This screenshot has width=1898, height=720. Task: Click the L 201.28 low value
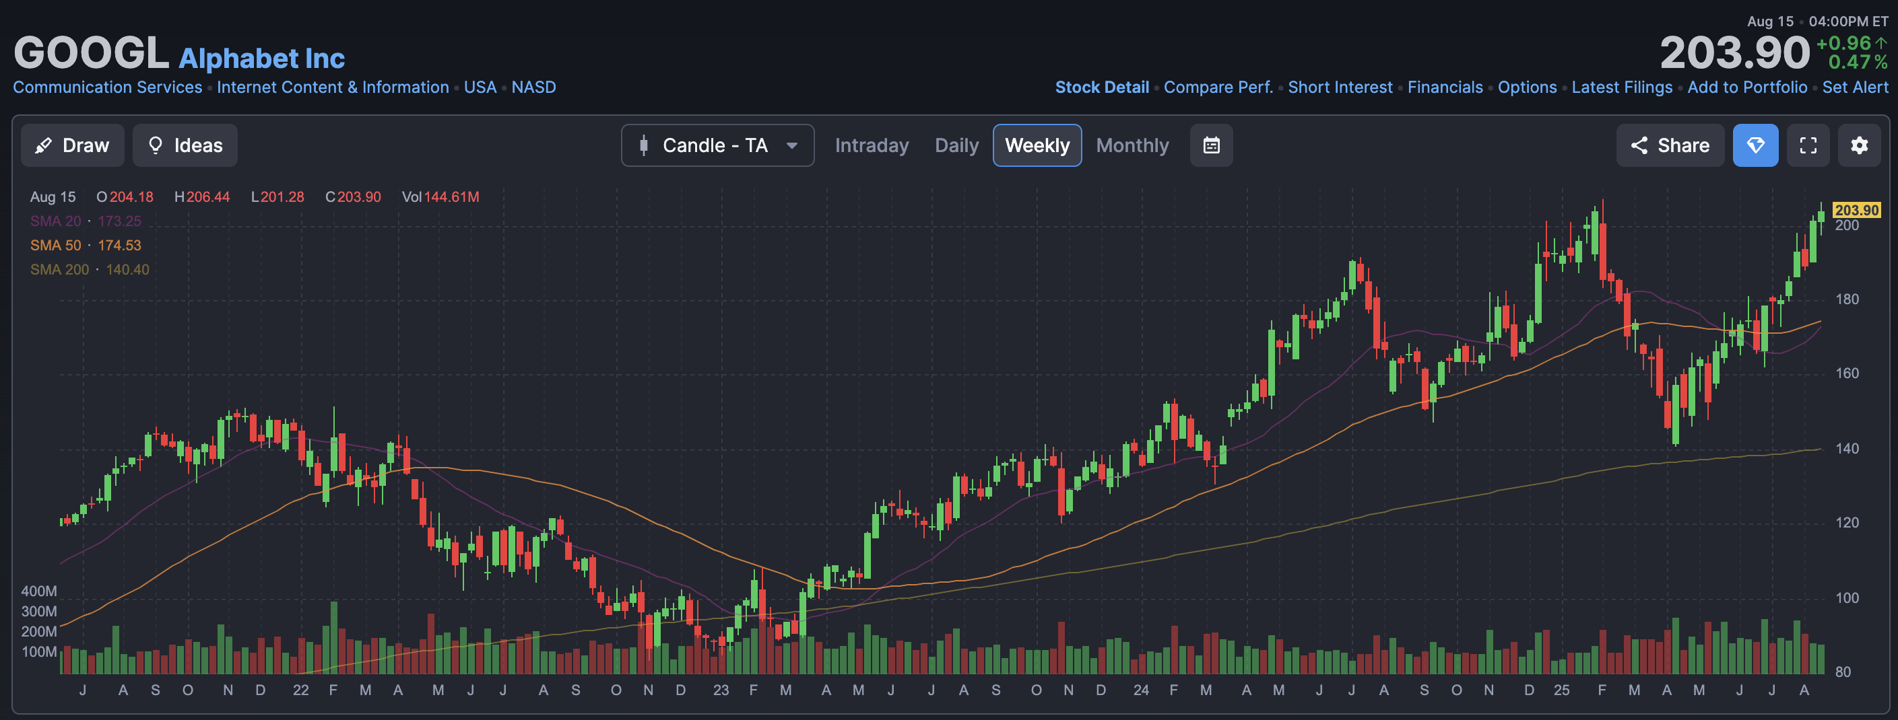[x=277, y=196]
